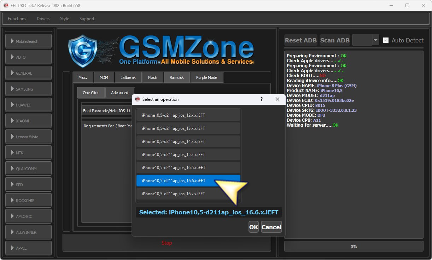Click the dialog help question mark
The width and height of the screenshot is (432, 260).
tap(262, 99)
